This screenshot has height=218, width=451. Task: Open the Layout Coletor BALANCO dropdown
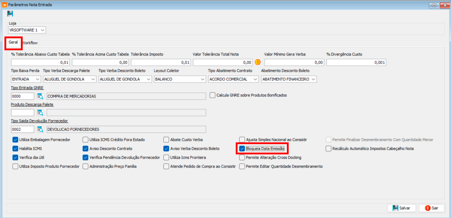click(x=180, y=79)
